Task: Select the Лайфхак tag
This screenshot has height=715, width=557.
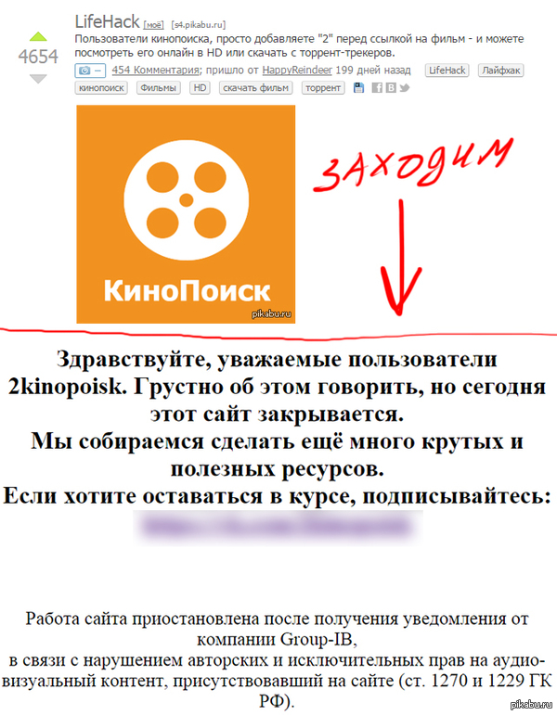Action: [501, 70]
